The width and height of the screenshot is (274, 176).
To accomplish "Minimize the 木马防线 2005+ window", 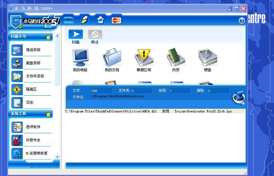I will click(229, 8).
